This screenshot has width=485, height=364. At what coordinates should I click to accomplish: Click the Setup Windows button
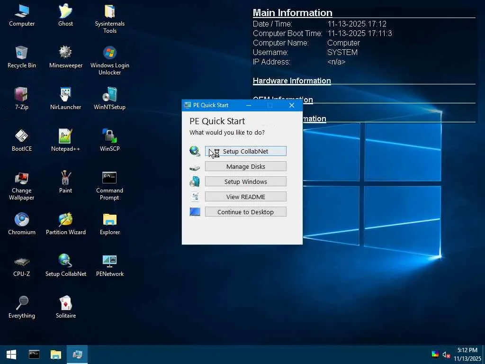(x=246, y=182)
